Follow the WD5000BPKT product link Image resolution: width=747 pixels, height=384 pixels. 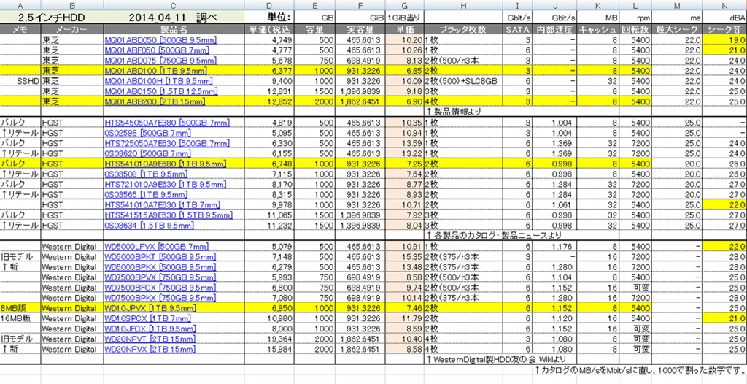(x=160, y=257)
